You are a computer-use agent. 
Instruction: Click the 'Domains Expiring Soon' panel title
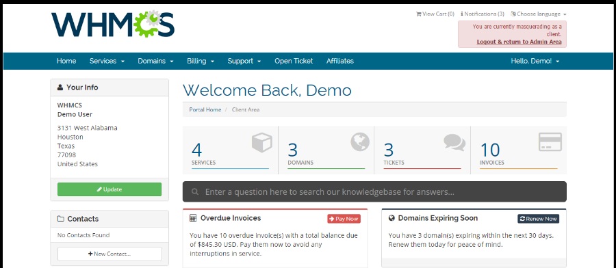[x=437, y=218]
